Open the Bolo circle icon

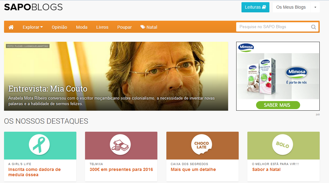(x=283, y=145)
